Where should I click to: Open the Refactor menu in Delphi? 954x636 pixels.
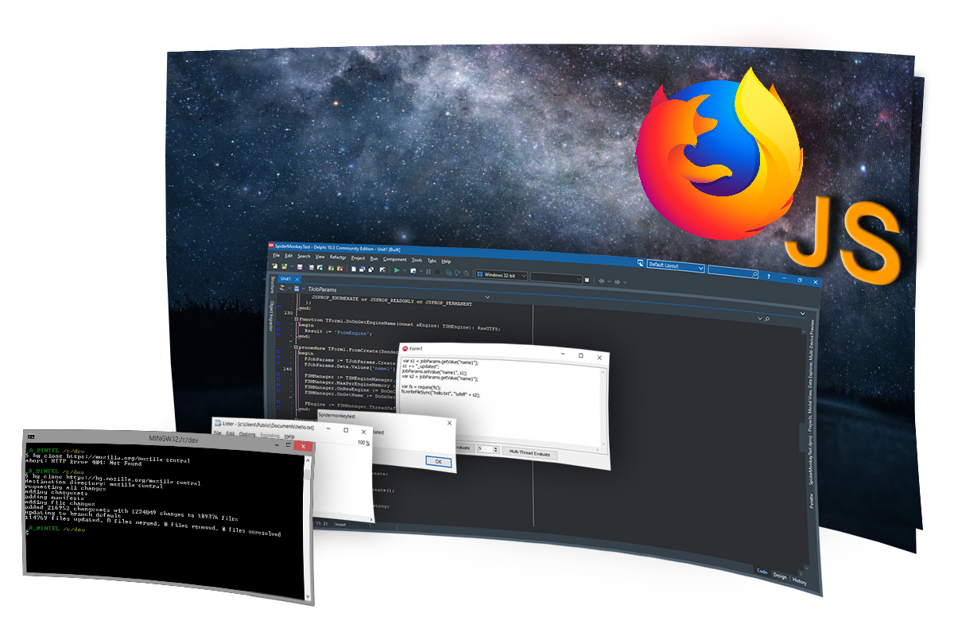[x=338, y=257]
